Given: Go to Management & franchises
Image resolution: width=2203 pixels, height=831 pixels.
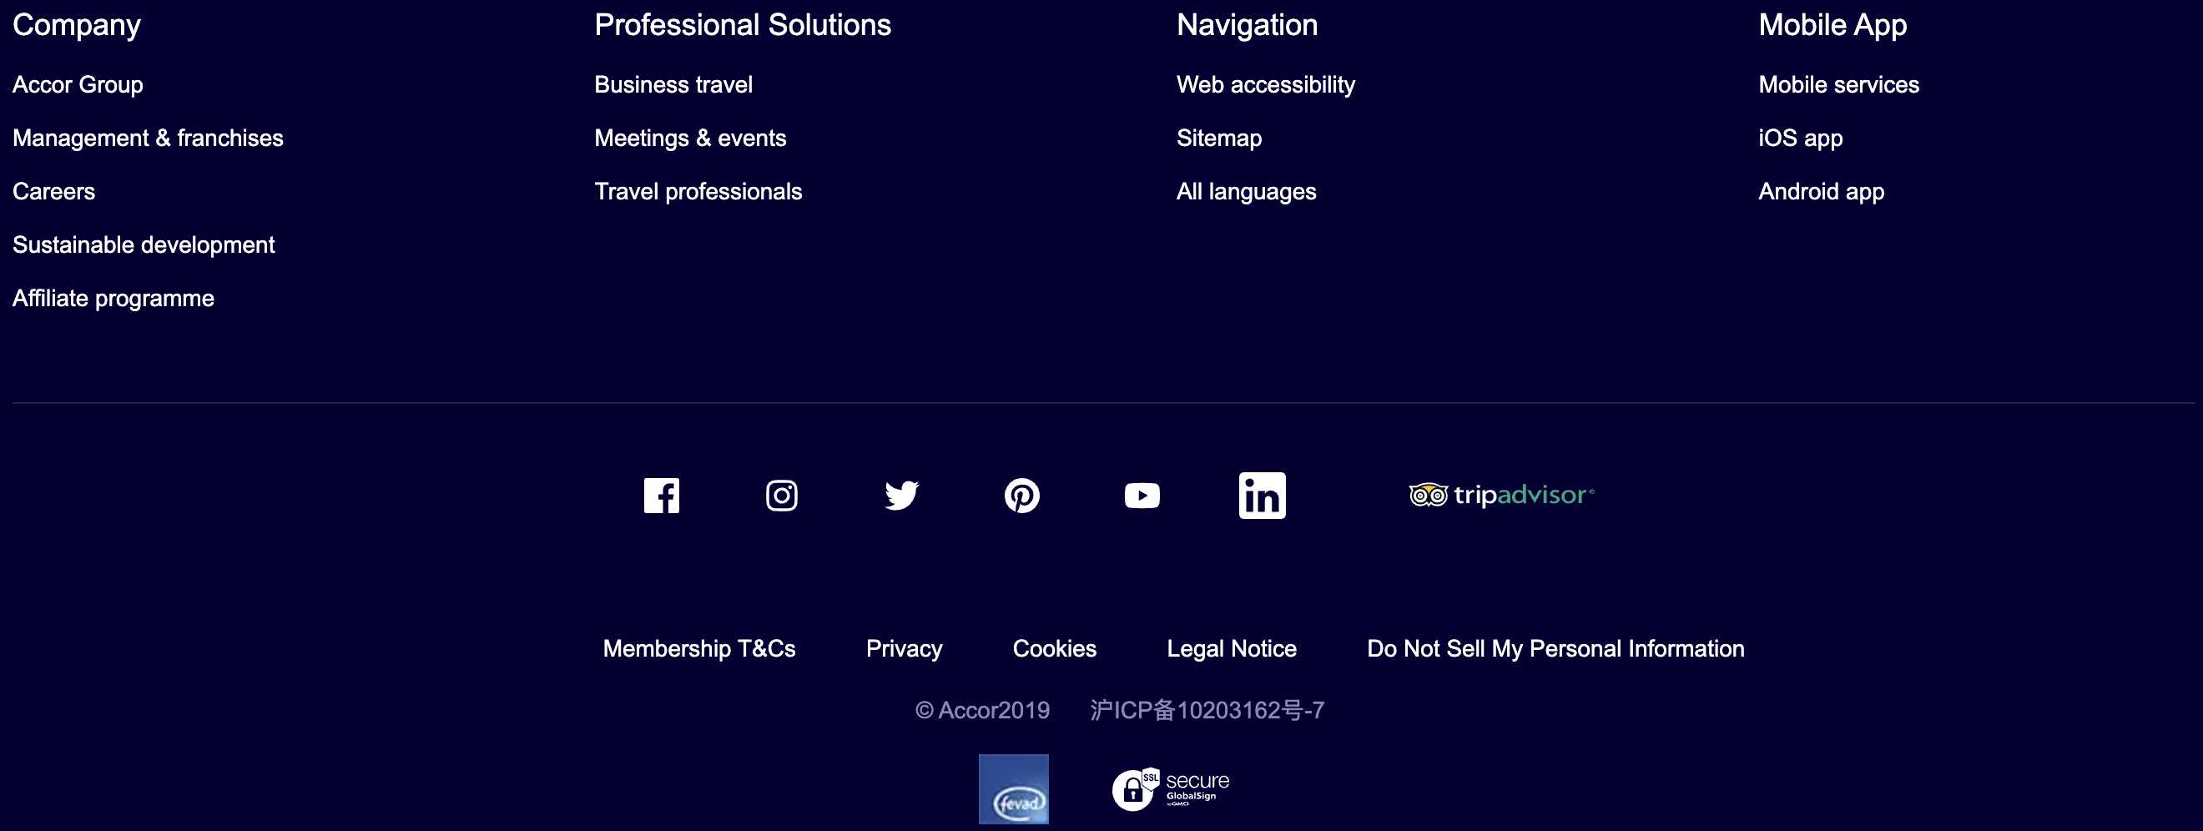Looking at the screenshot, I should [x=148, y=138].
